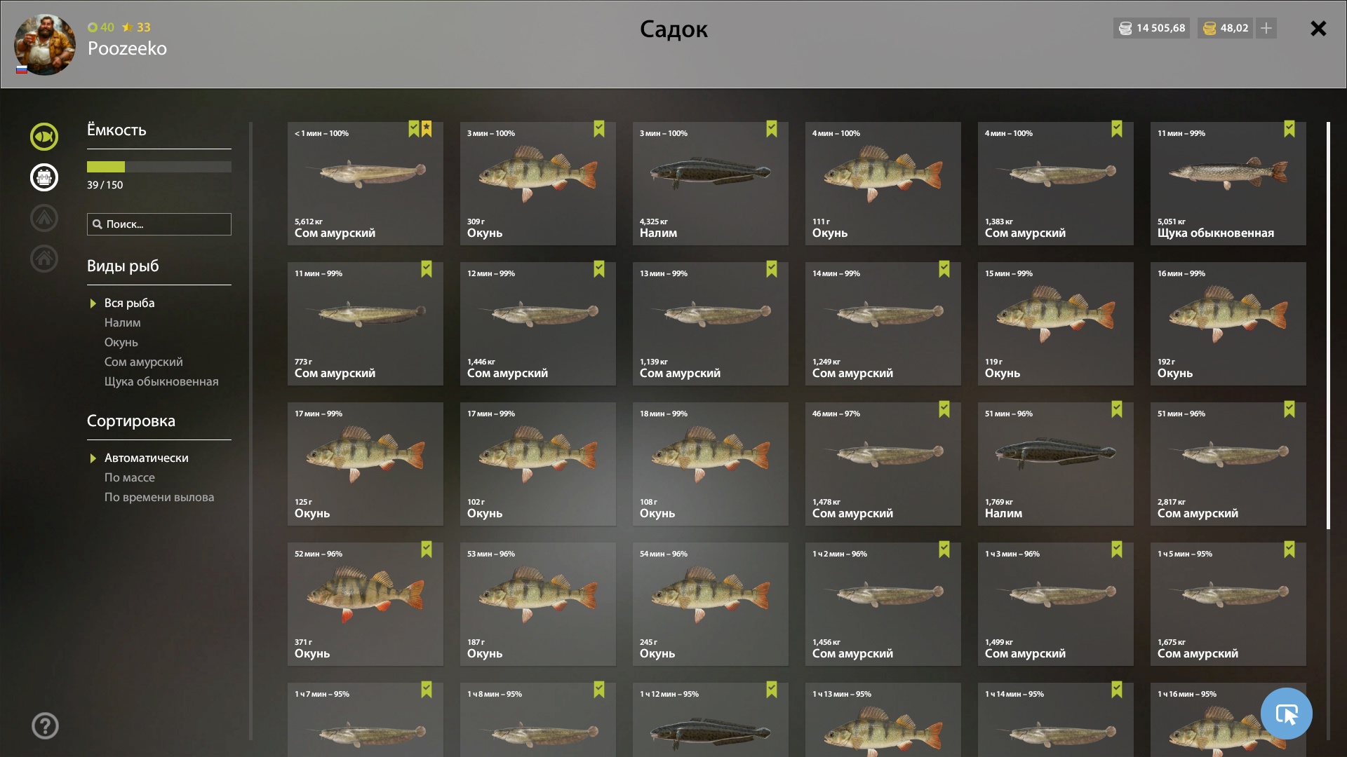Filter the list by Сом амурский
Screen dimensions: 1347x757
[x=144, y=362]
